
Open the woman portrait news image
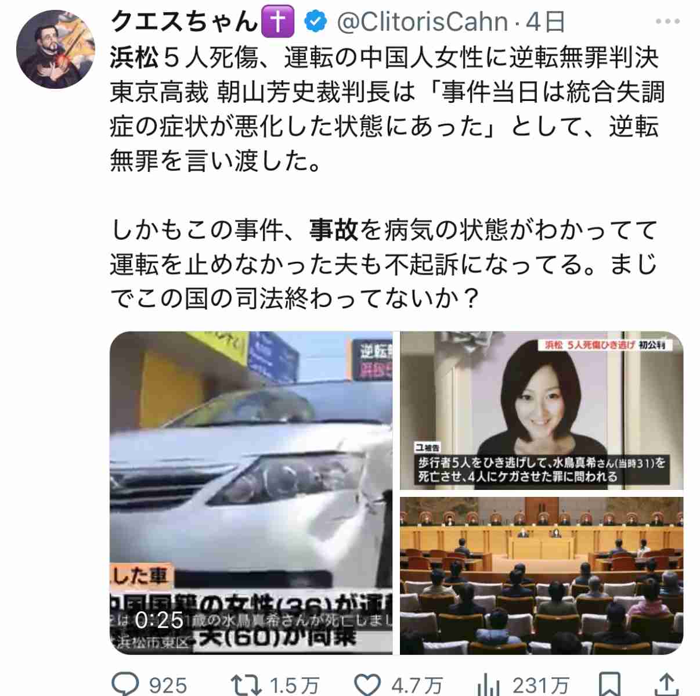(542, 410)
